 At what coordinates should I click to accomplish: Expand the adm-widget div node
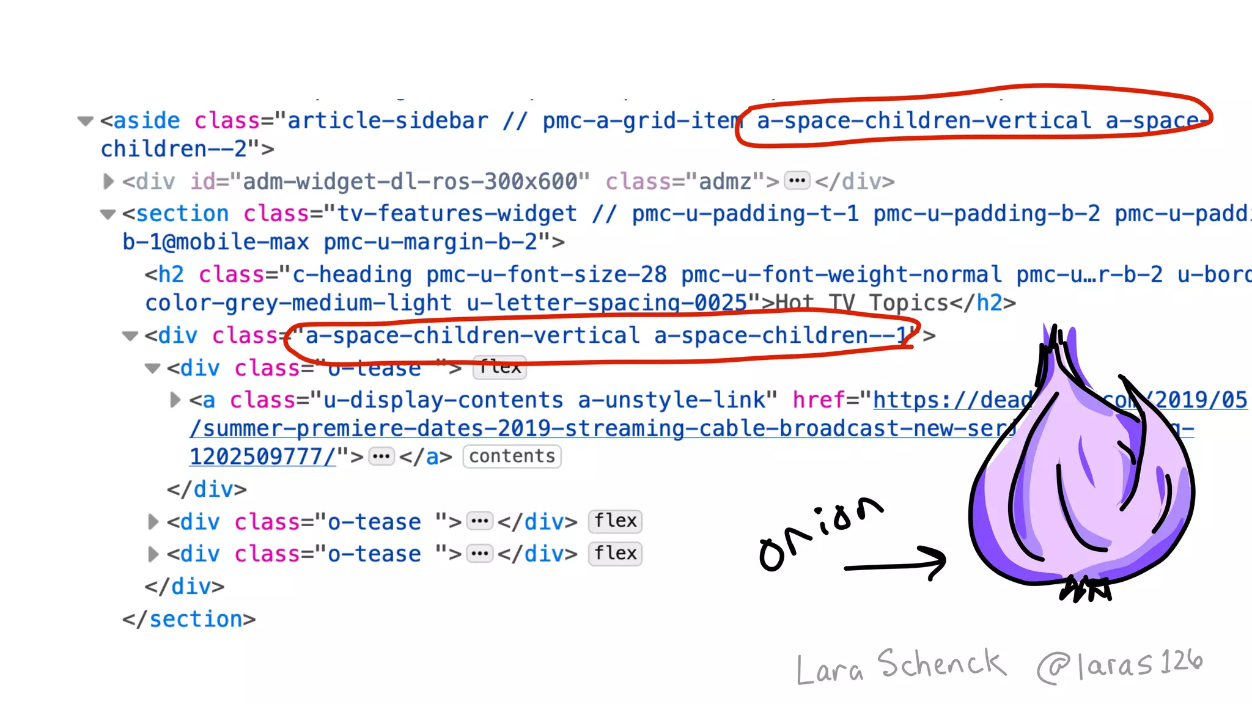pos(108,182)
